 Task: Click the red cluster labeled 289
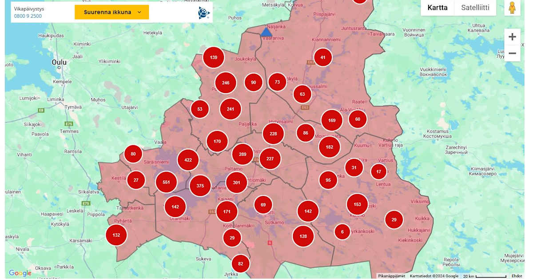pyautogui.click(x=243, y=154)
